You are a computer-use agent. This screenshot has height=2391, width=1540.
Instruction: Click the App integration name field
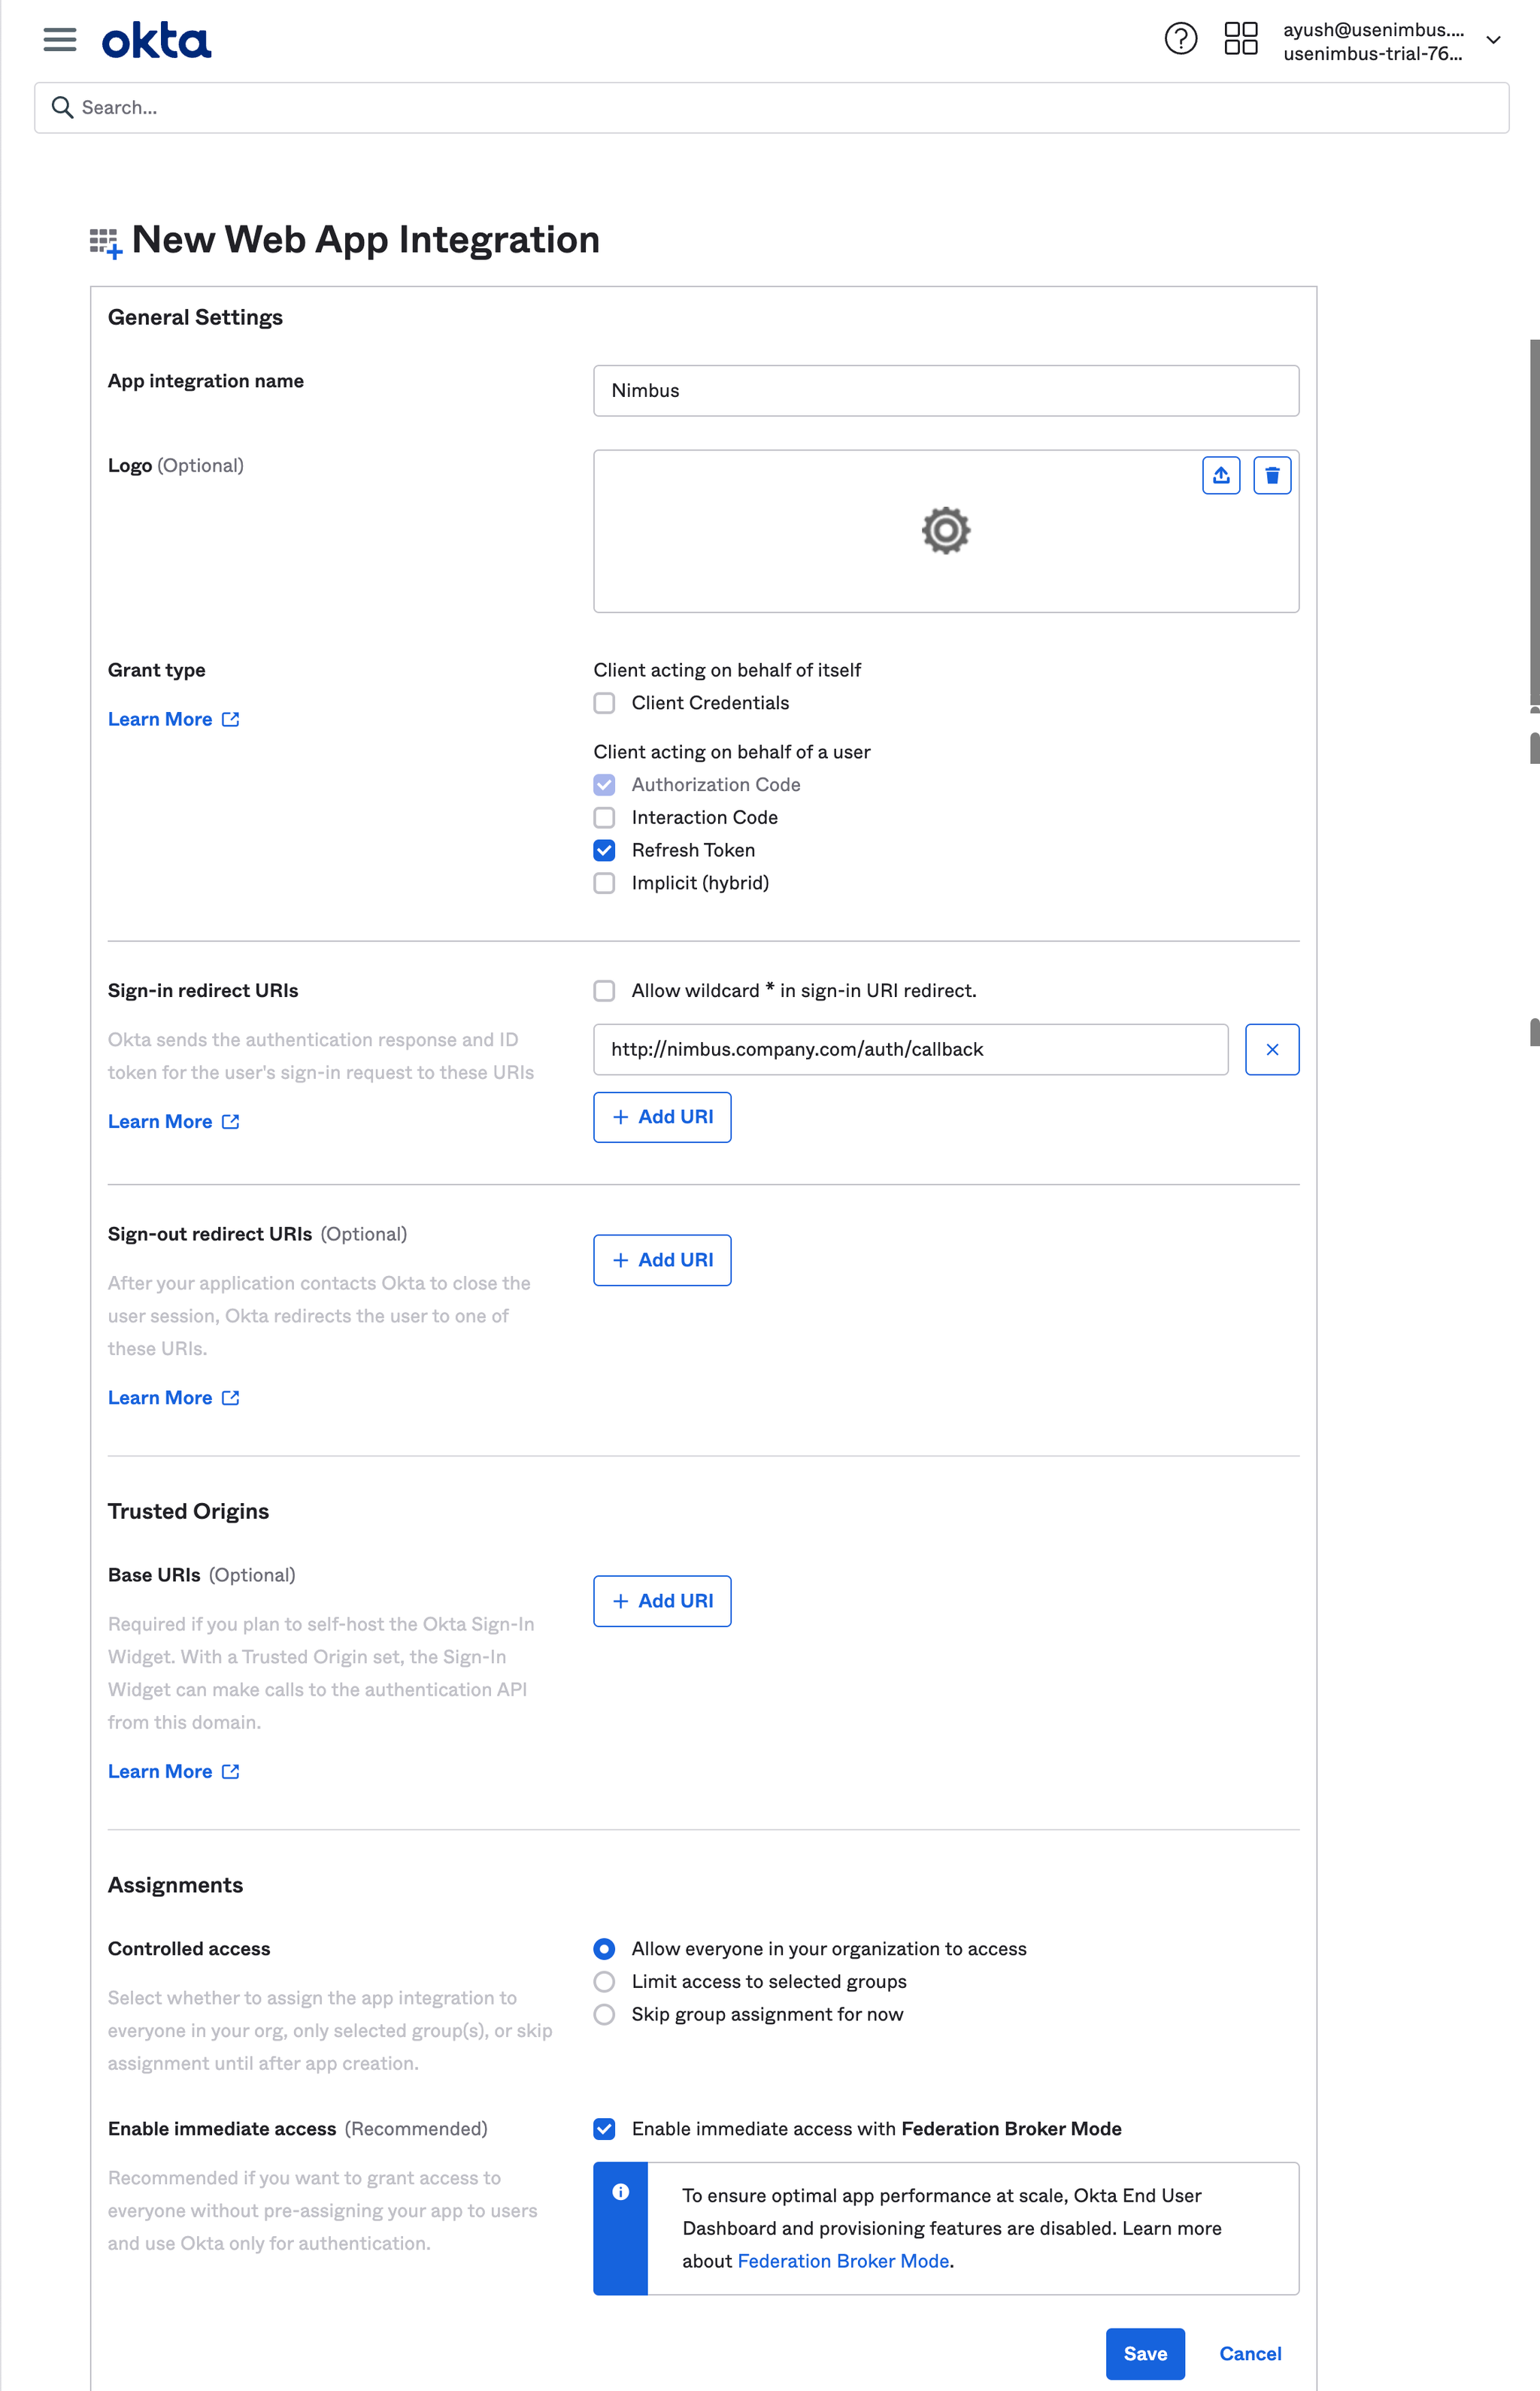tap(945, 390)
